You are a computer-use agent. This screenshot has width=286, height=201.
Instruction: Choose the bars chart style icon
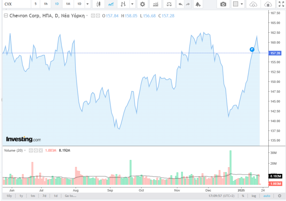click(x=123, y=4)
